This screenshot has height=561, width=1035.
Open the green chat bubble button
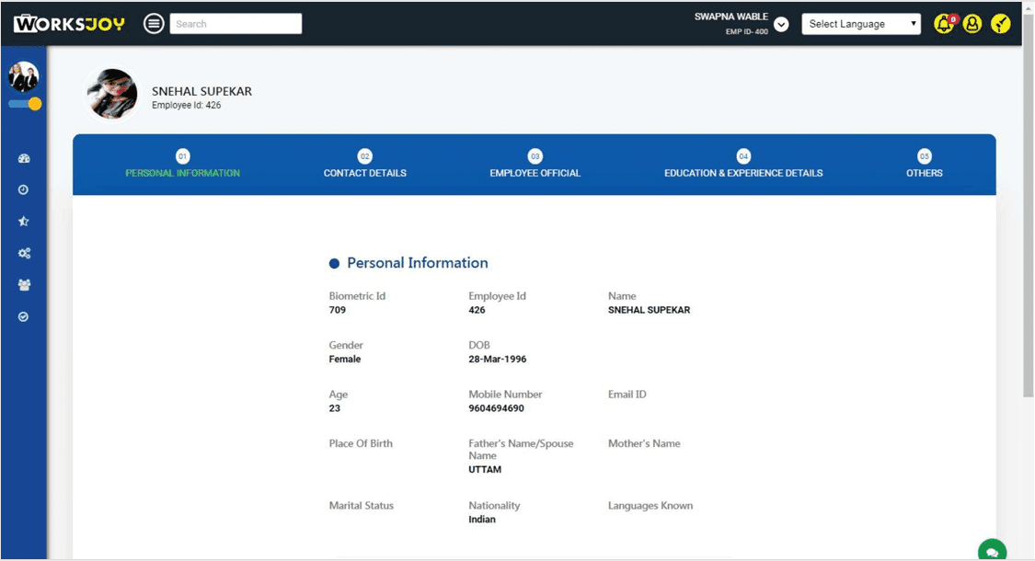992,551
